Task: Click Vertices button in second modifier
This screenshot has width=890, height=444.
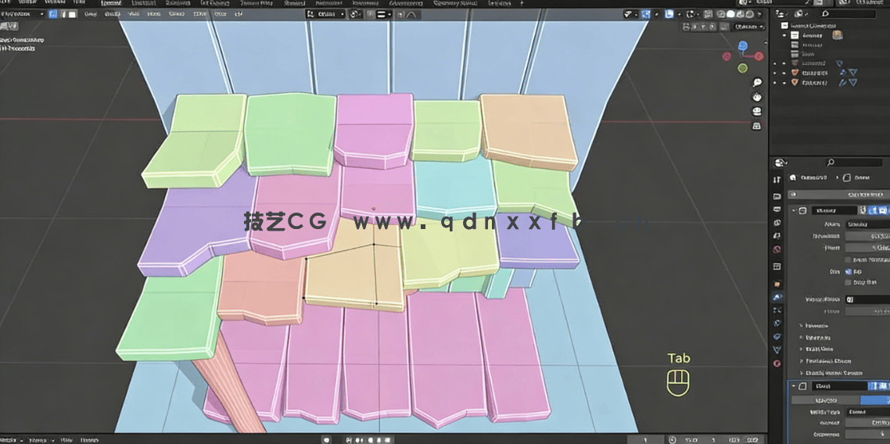Action: click(x=826, y=399)
